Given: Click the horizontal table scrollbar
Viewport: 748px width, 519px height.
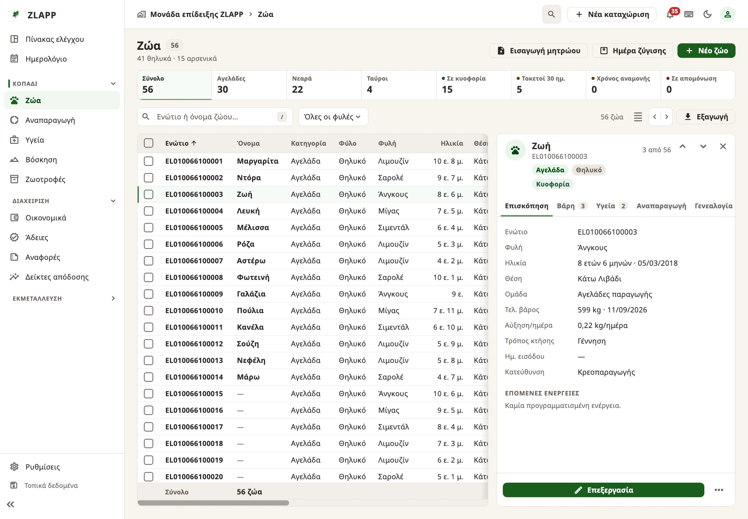Looking at the screenshot, I should click(213, 503).
